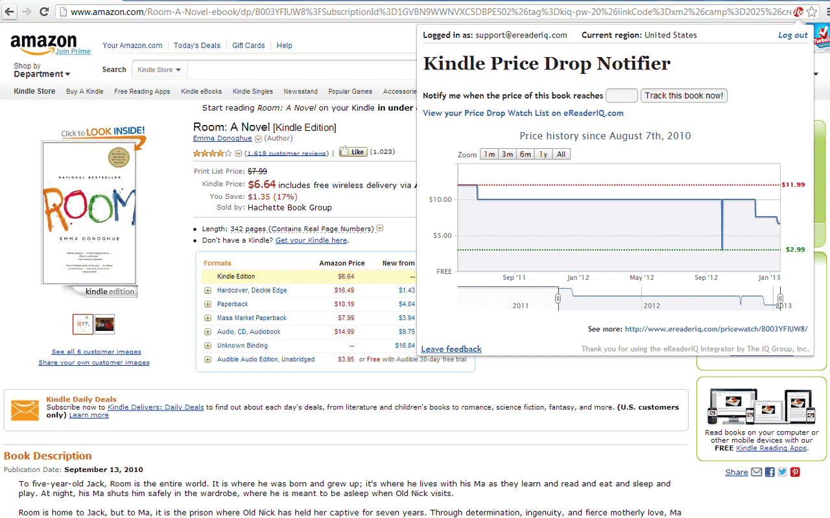The image size is (830, 518).
Task: Click the Like thumbs-up button
Action: coord(353,152)
